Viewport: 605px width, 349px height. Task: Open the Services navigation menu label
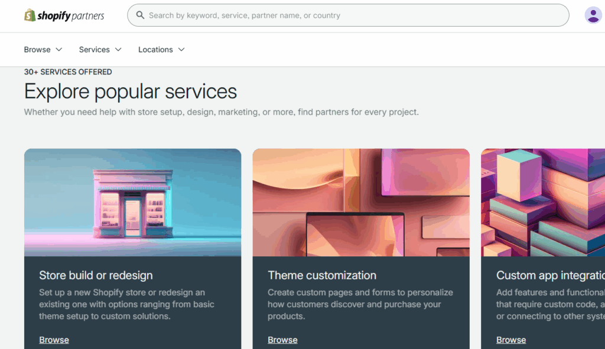tap(95, 50)
